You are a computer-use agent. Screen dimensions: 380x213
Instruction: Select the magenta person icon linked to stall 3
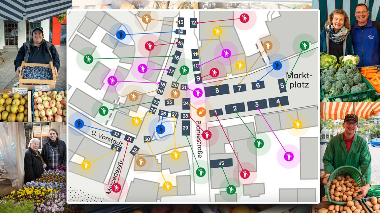click(x=289, y=156)
